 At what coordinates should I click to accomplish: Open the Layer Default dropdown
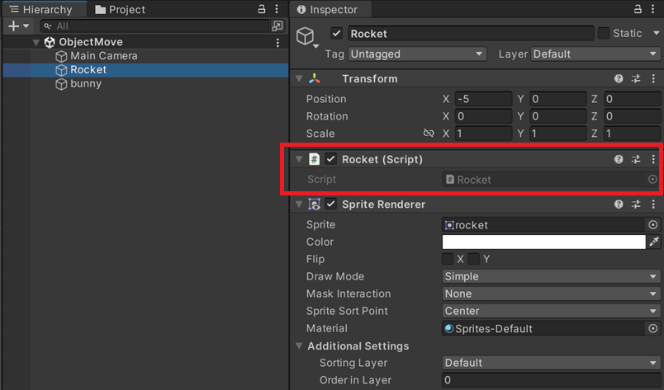[x=595, y=54]
